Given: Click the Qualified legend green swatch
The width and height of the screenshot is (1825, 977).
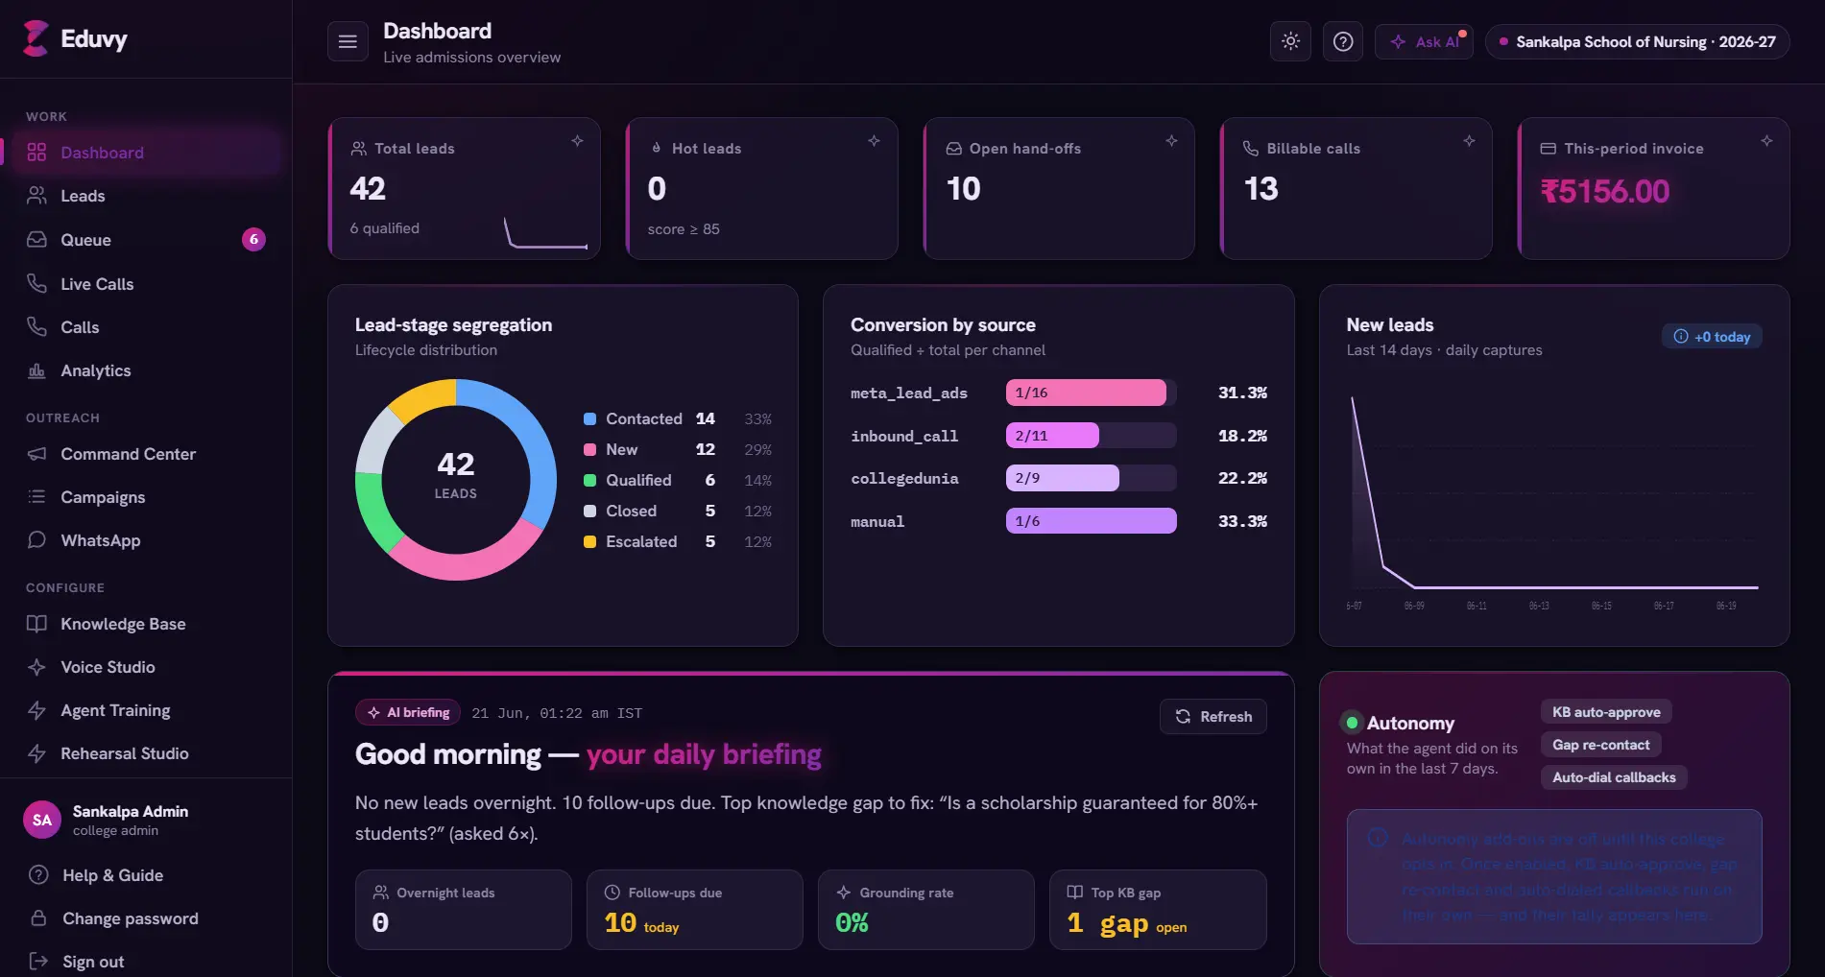Looking at the screenshot, I should tap(589, 481).
